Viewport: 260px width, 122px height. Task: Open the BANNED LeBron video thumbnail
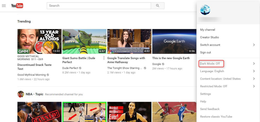point(40,112)
